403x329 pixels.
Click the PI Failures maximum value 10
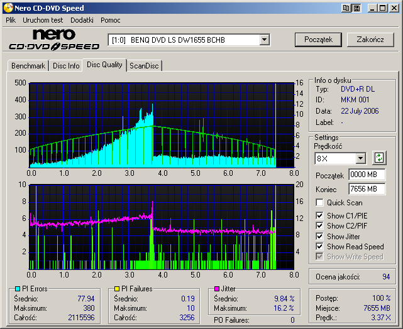coord(190,308)
